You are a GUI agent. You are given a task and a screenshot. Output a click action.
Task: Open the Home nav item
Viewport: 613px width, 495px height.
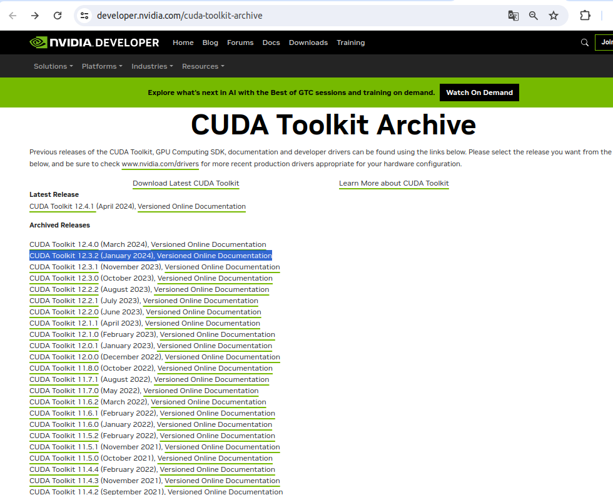(183, 42)
